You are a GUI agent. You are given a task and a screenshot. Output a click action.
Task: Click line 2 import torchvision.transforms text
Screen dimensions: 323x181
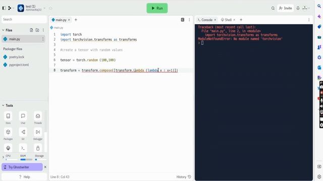click(x=98, y=40)
